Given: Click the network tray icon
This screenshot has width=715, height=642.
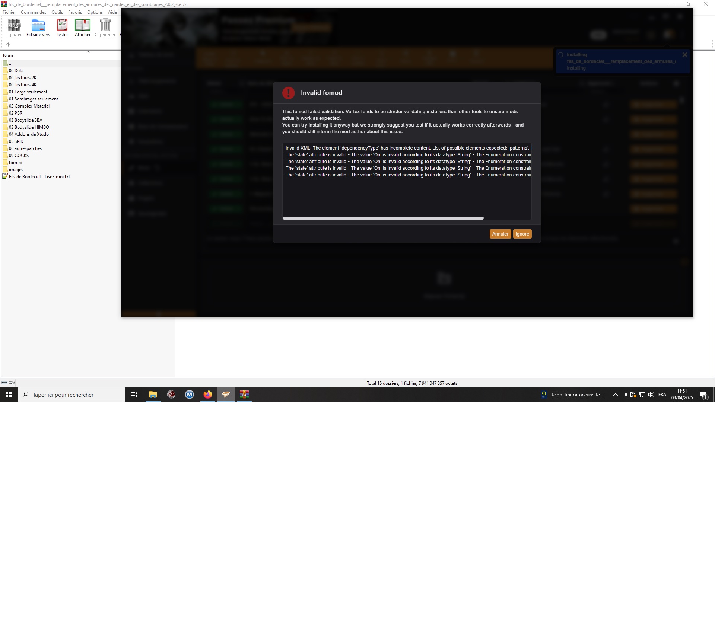Looking at the screenshot, I should [642, 395].
